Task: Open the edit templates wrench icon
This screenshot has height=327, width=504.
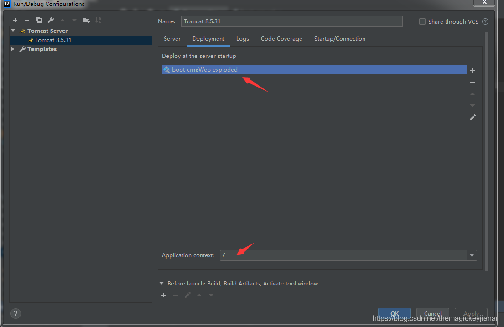Action: point(51,20)
